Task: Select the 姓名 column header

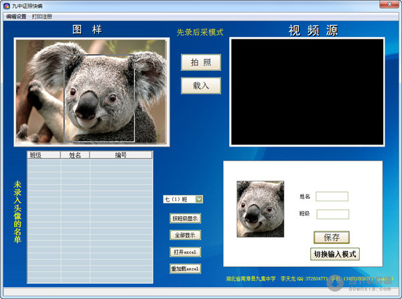Action: [75, 155]
